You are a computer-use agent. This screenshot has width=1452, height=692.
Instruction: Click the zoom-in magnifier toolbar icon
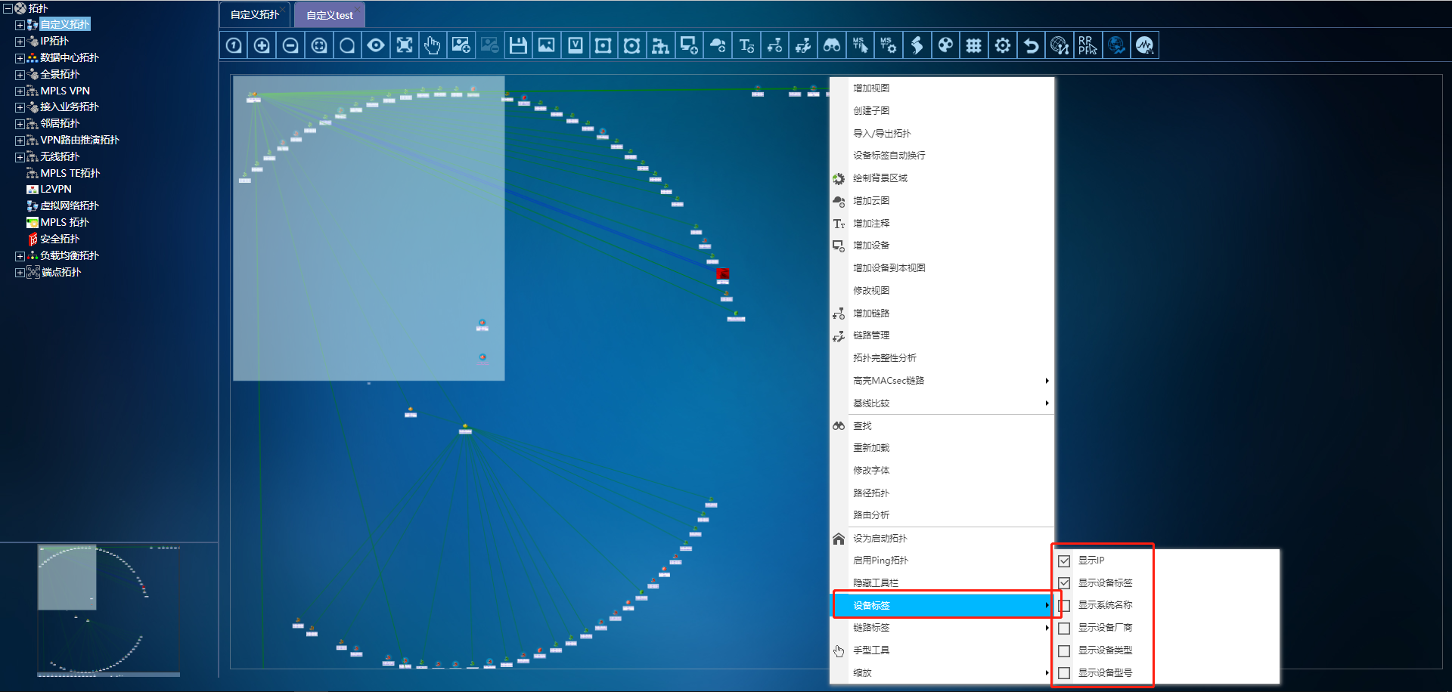[x=262, y=45]
